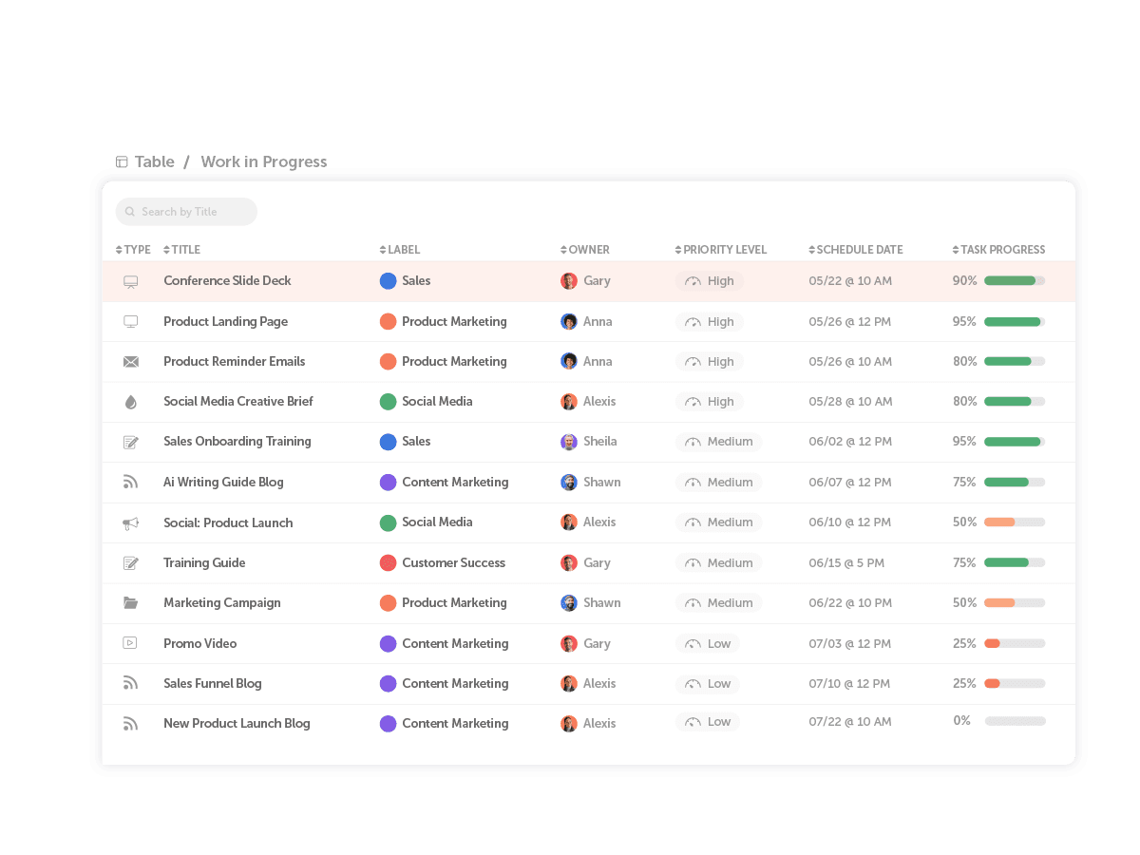Image resolution: width=1140 pixels, height=855 pixels.
Task: Click the 06/22 @ 10 PM schedule date
Action: pyautogui.click(x=850, y=603)
